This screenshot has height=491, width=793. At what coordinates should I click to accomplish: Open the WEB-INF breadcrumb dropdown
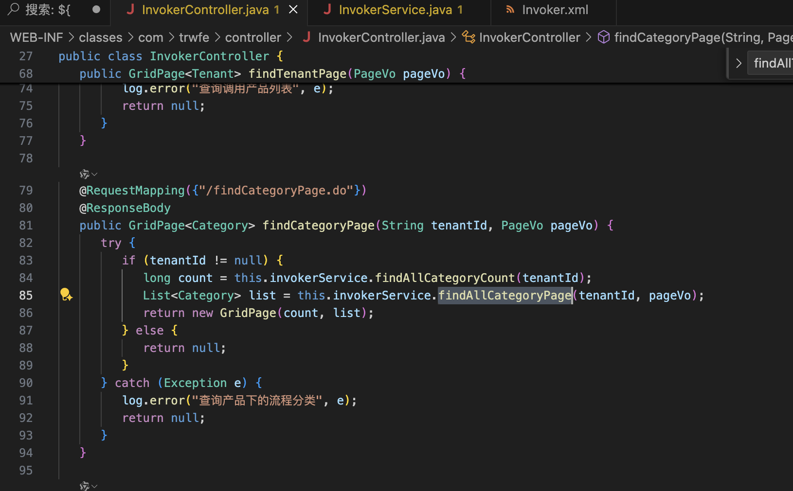pos(36,37)
